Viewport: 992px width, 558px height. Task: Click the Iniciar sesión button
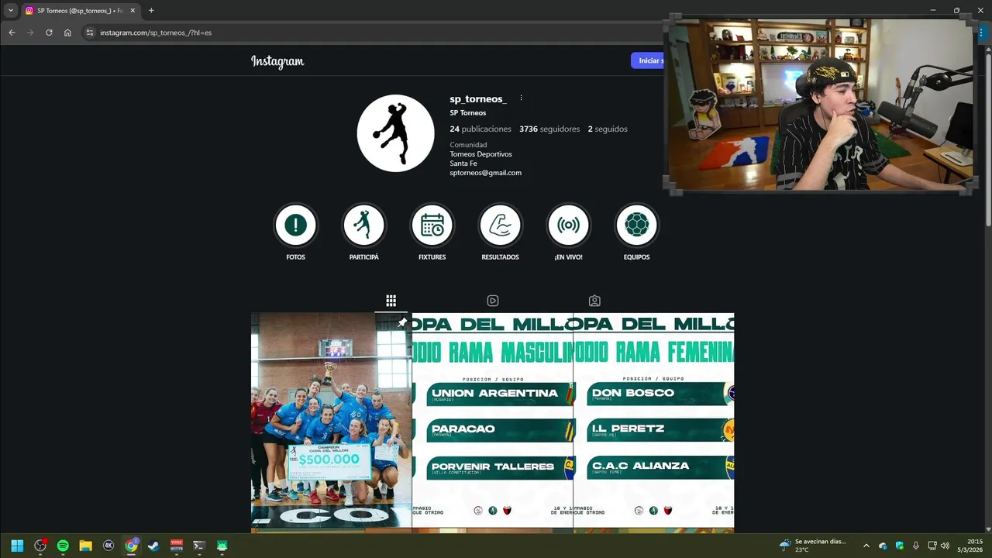click(648, 60)
